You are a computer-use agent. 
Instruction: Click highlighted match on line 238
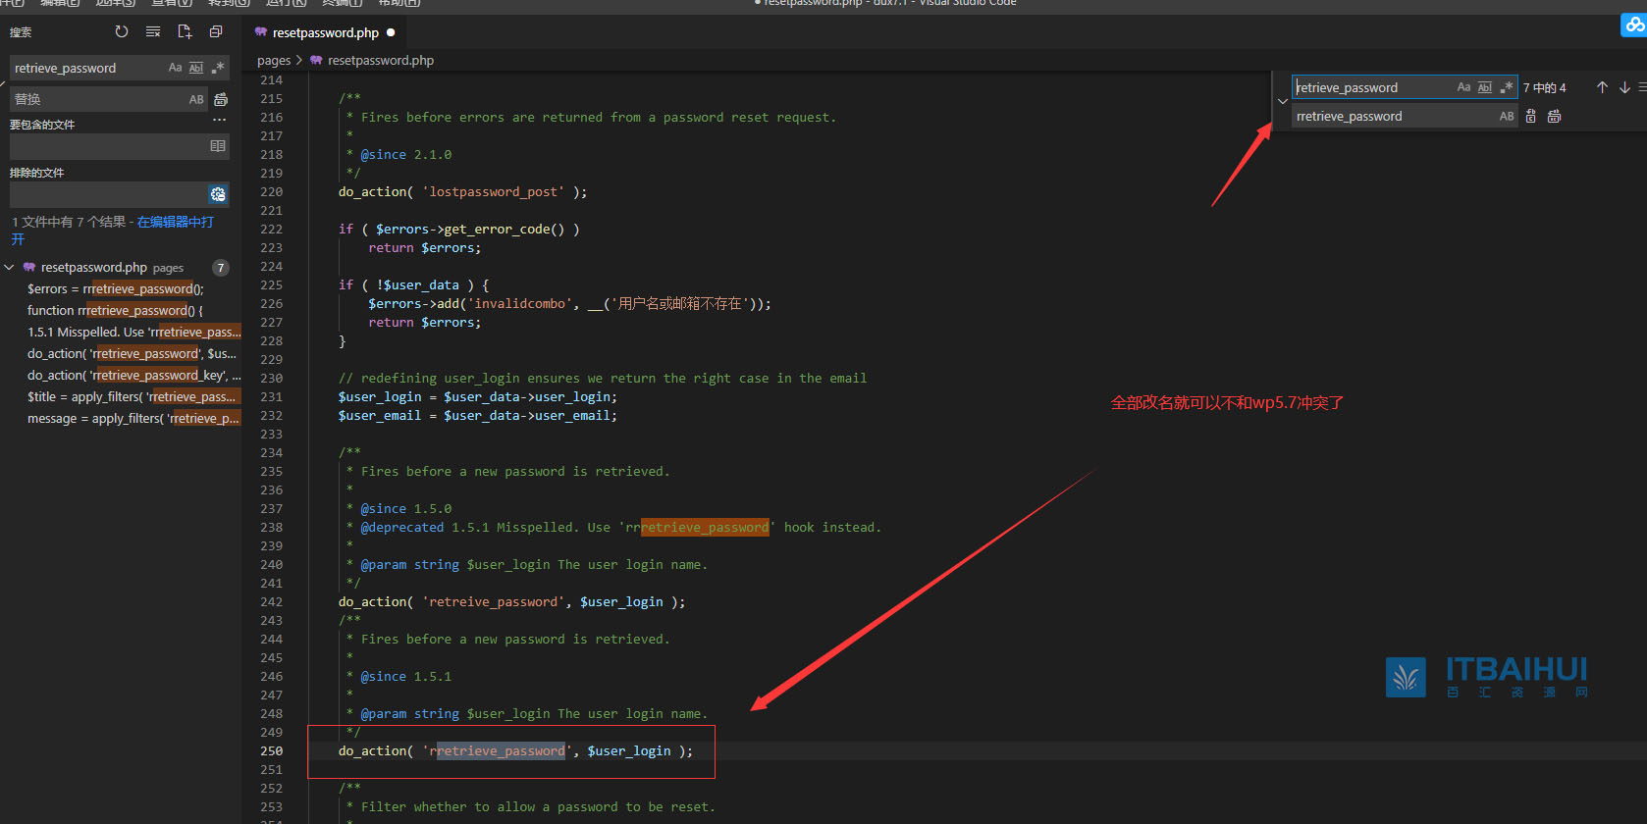pyautogui.click(x=704, y=527)
